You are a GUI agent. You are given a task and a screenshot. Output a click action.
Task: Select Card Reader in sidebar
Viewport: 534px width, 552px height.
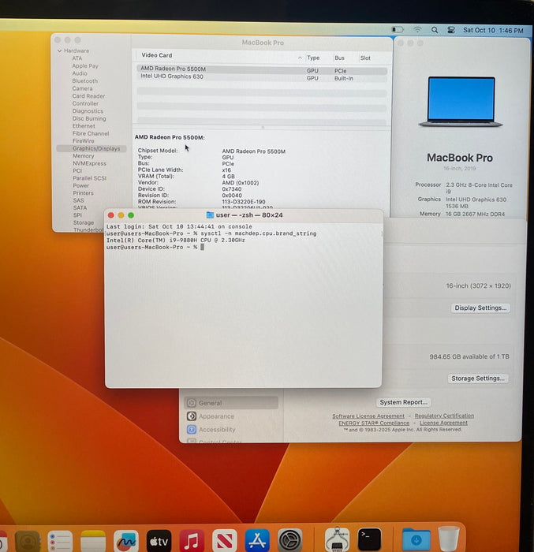coord(88,95)
